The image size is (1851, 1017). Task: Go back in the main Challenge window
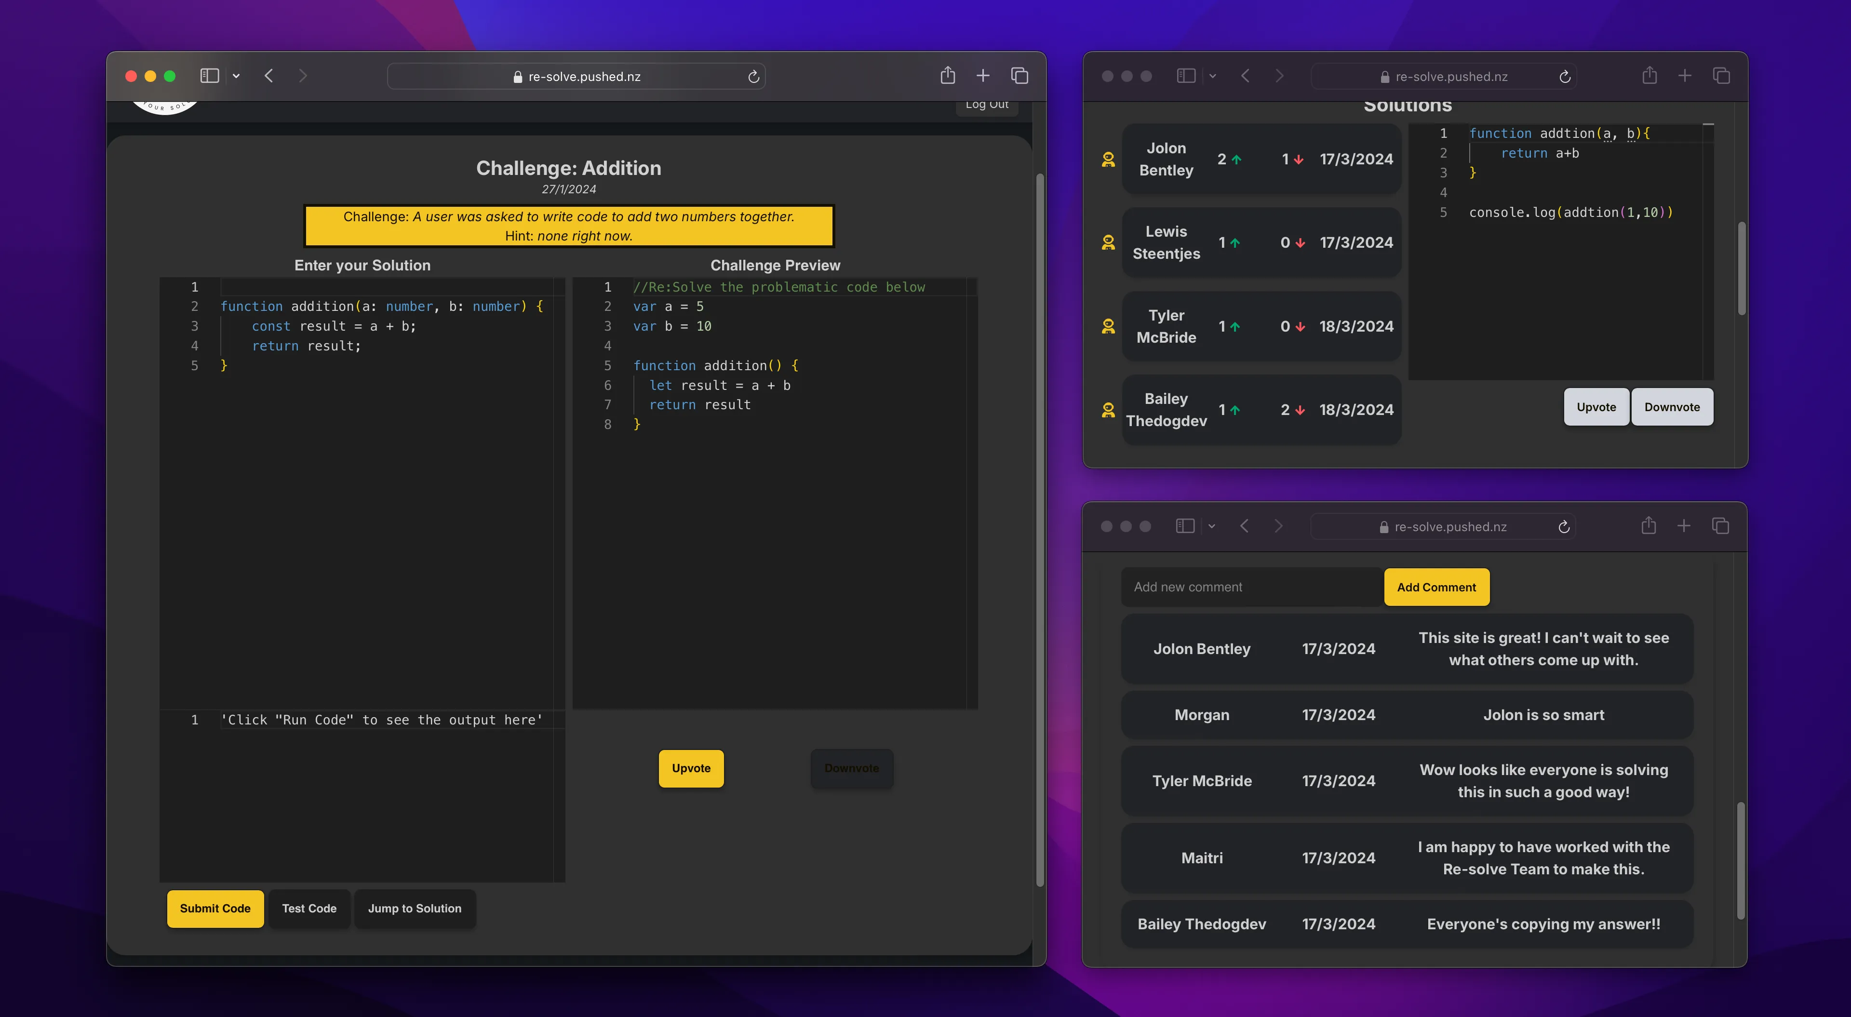pos(269,76)
